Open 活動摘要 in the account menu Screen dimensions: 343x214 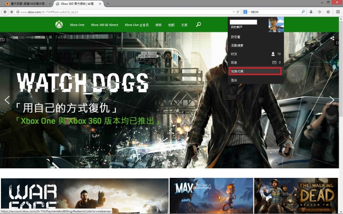pyautogui.click(x=237, y=46)
